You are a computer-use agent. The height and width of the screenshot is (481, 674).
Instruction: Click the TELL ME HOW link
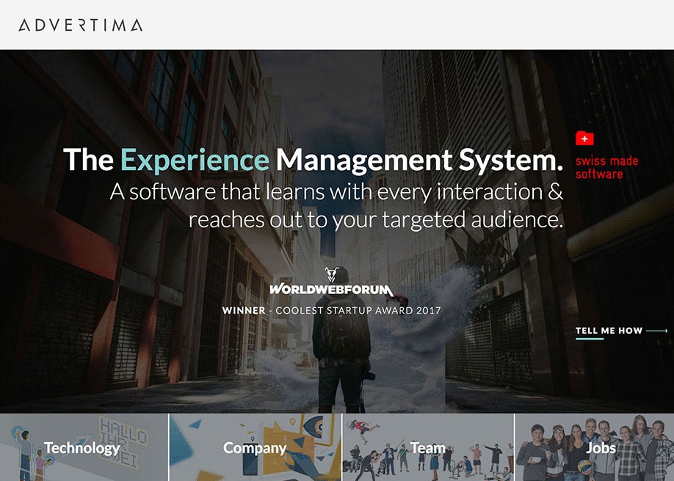[609, 331]
